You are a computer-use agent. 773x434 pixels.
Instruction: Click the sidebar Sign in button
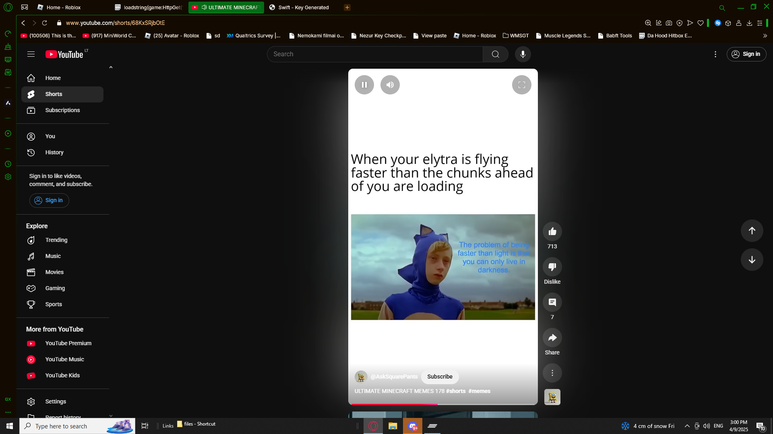click(x=49, y=200)
